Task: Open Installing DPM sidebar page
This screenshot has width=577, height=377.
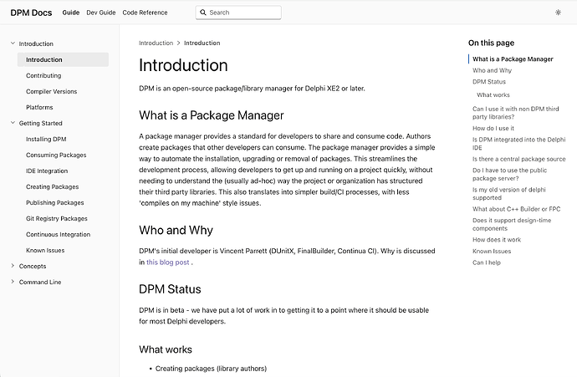Action: click(x=46, y=139)
